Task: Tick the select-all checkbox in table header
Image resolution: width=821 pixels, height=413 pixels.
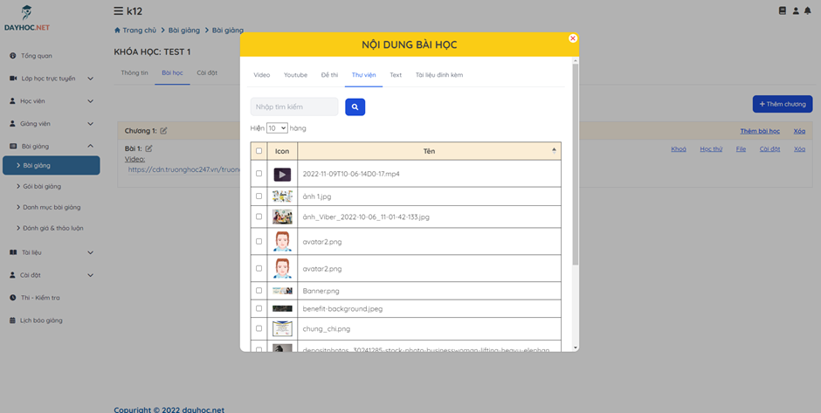Action: 259,151
